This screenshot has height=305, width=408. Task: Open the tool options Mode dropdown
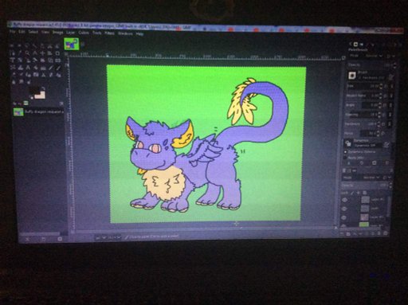pos(374,56)
